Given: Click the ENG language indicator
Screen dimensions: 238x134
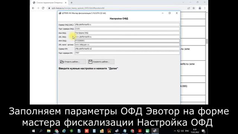Looking at the screenshot, I should click(x=187, y=131).
